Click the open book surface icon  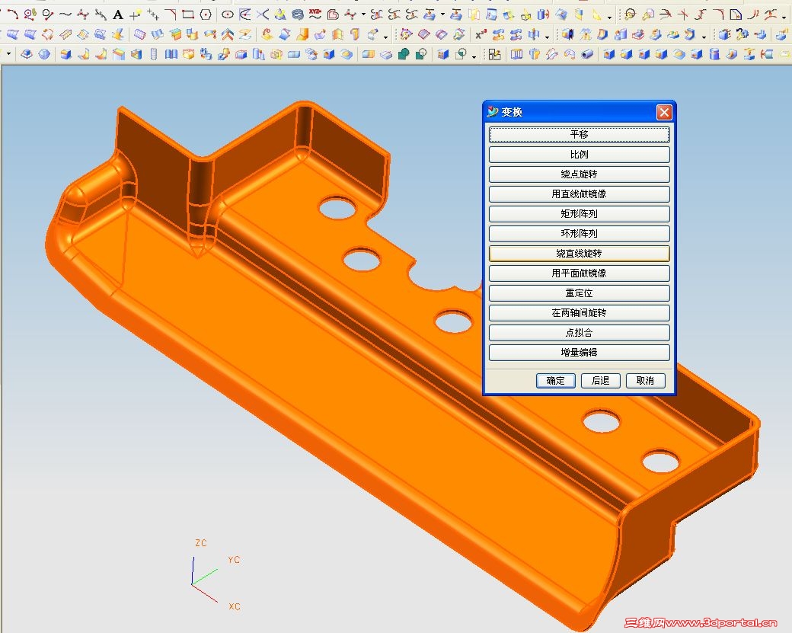tap(158, 34)
